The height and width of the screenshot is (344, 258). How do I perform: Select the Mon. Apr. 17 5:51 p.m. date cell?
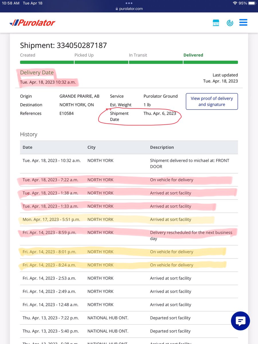51,219
